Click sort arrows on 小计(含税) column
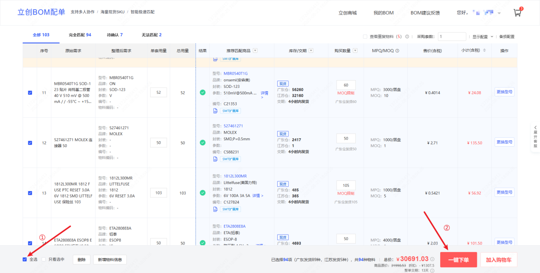Viewport: 540px width, 273px height. pyautogui.click(x=483, y=51)
